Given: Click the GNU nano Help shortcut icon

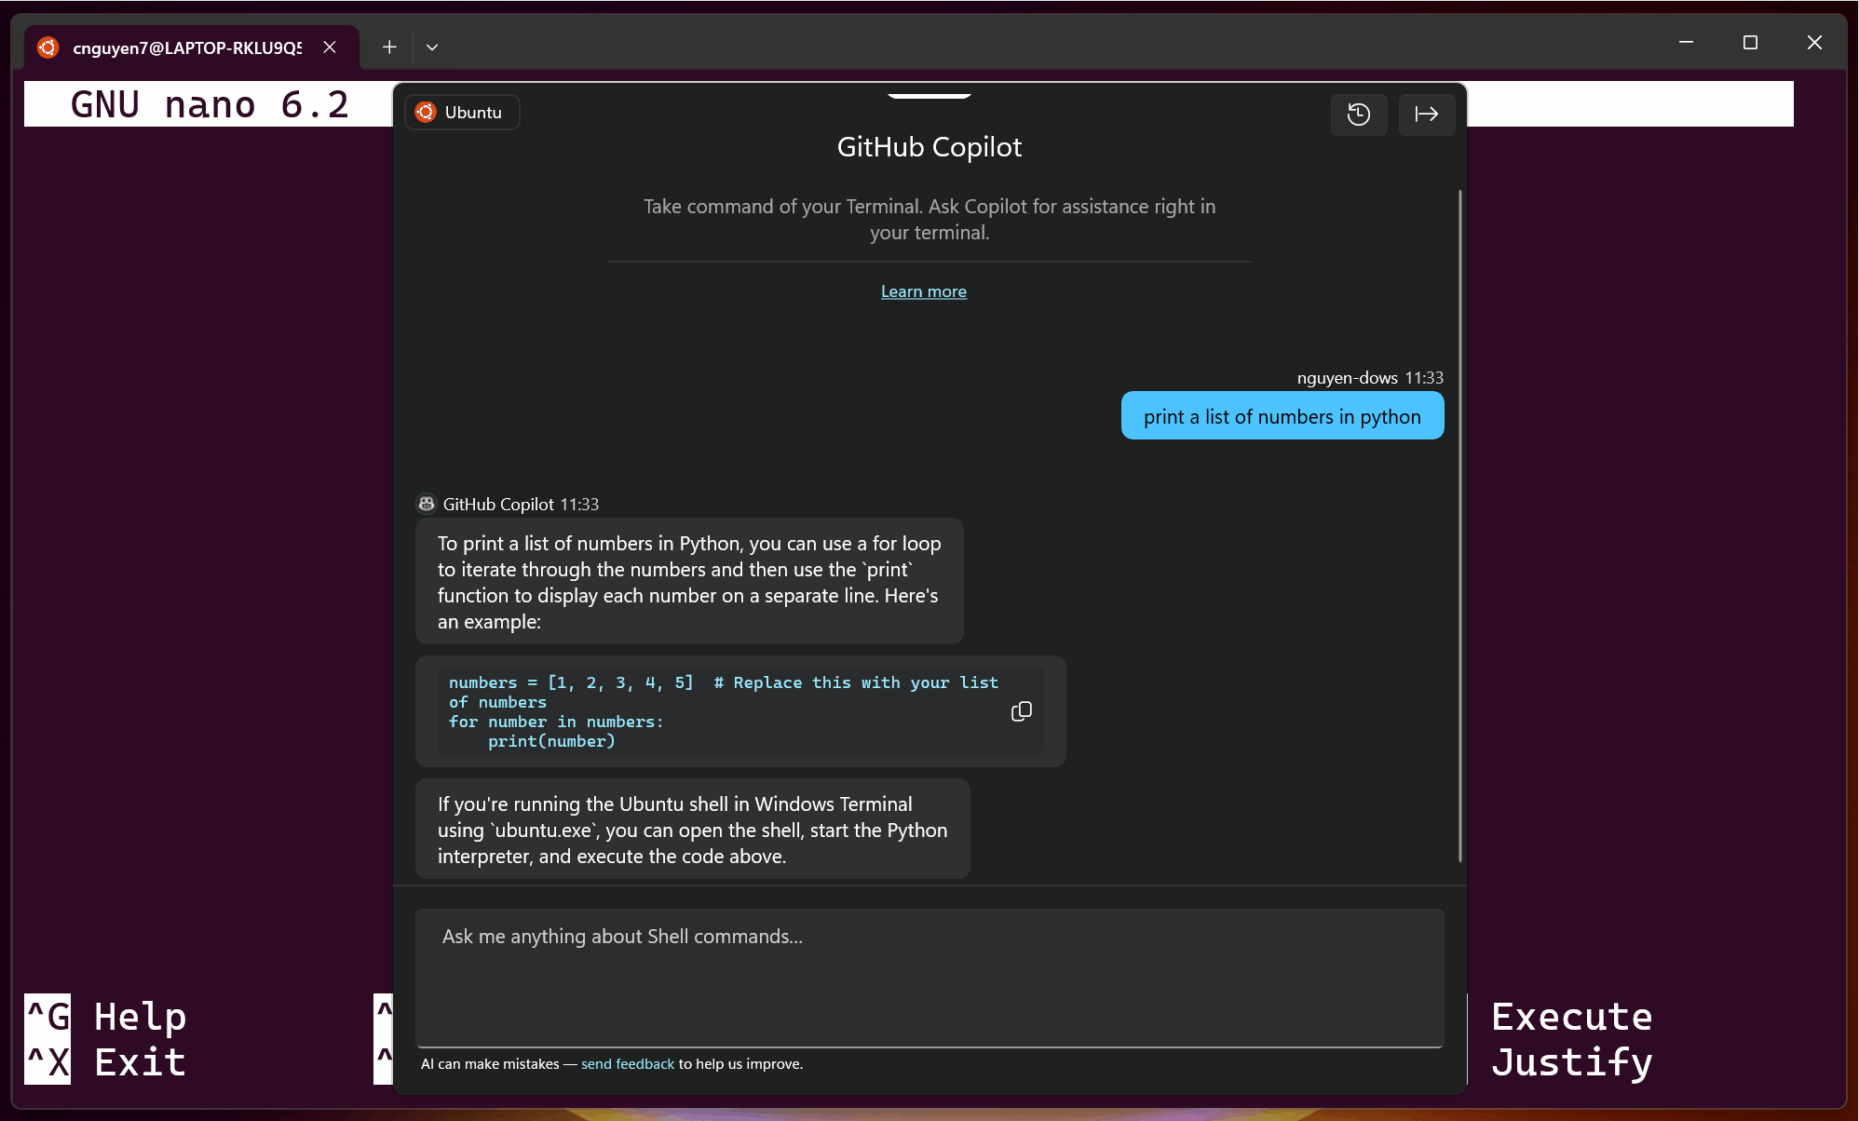Looking at the screenshot, I should [47, 1016].
